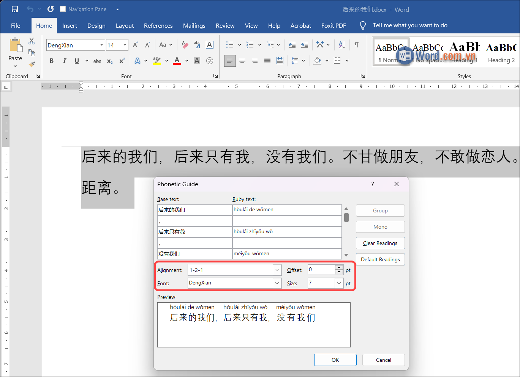The image size is (520, 377).
Task: Toggle Subscript formatting
Action: coord(110,61)
